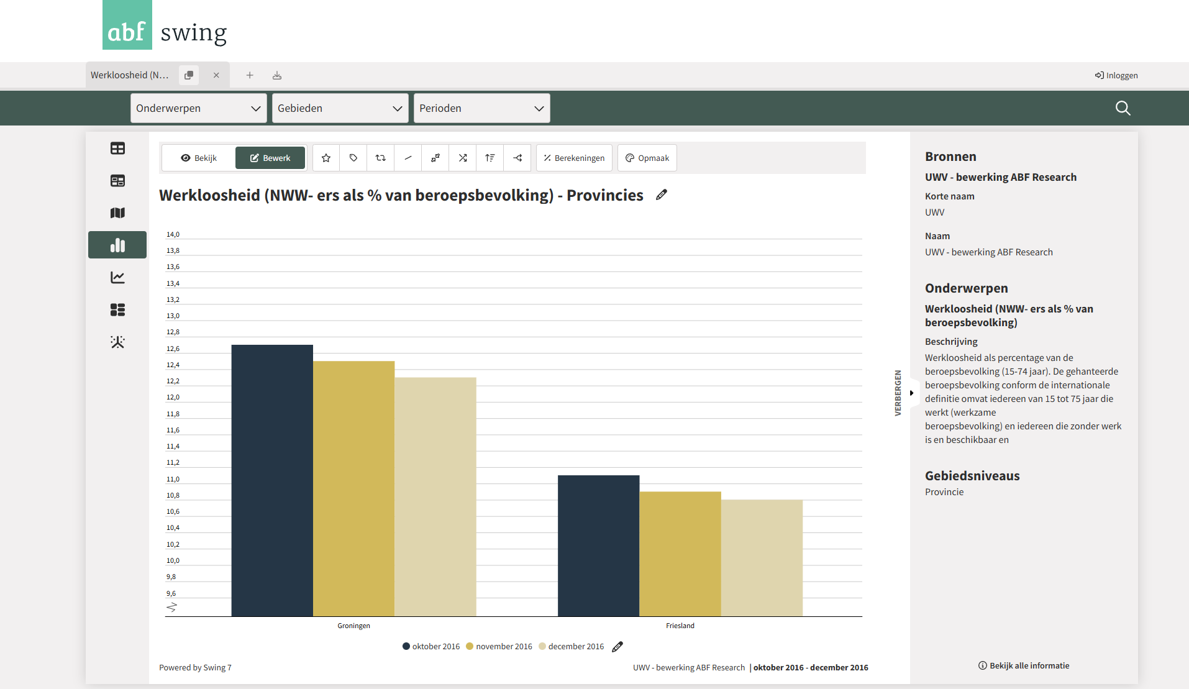Screen dimensions: 1189x689
Task: Click the sort ascending icon in toolbar
Action: point(490,158)
